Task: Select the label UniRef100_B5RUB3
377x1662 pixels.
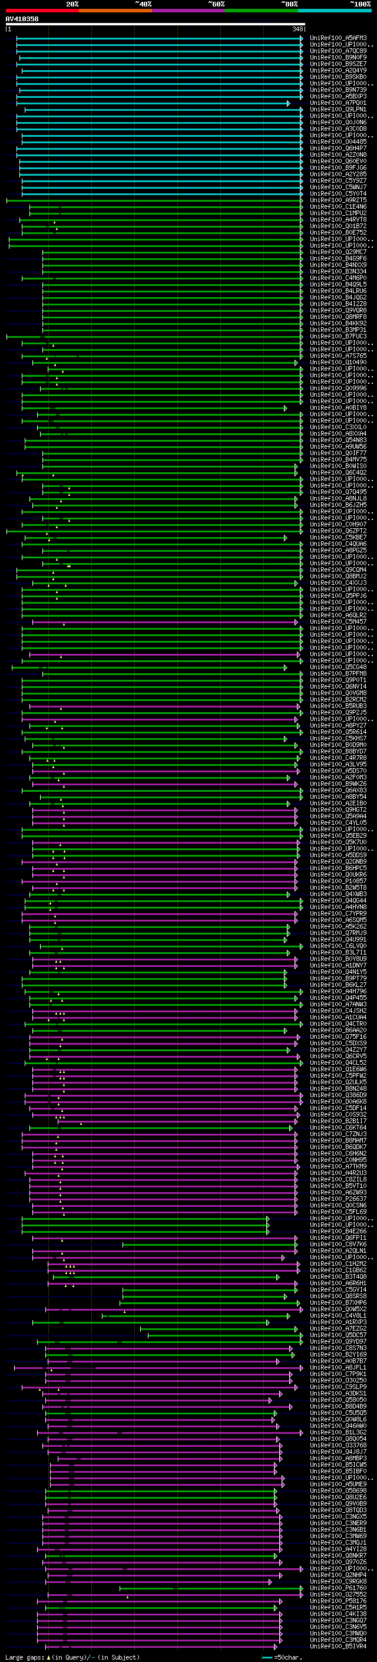Action: (x=338, y=706)
